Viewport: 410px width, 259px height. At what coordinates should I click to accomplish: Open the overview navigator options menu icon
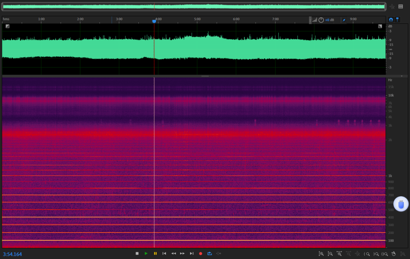[x=400, y=6]
